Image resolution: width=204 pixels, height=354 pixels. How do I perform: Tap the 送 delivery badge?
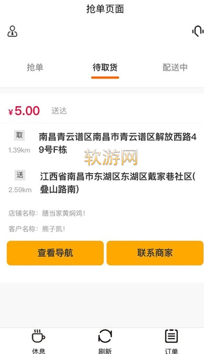20,175
